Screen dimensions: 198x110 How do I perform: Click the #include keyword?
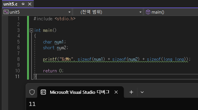[43, 19]
